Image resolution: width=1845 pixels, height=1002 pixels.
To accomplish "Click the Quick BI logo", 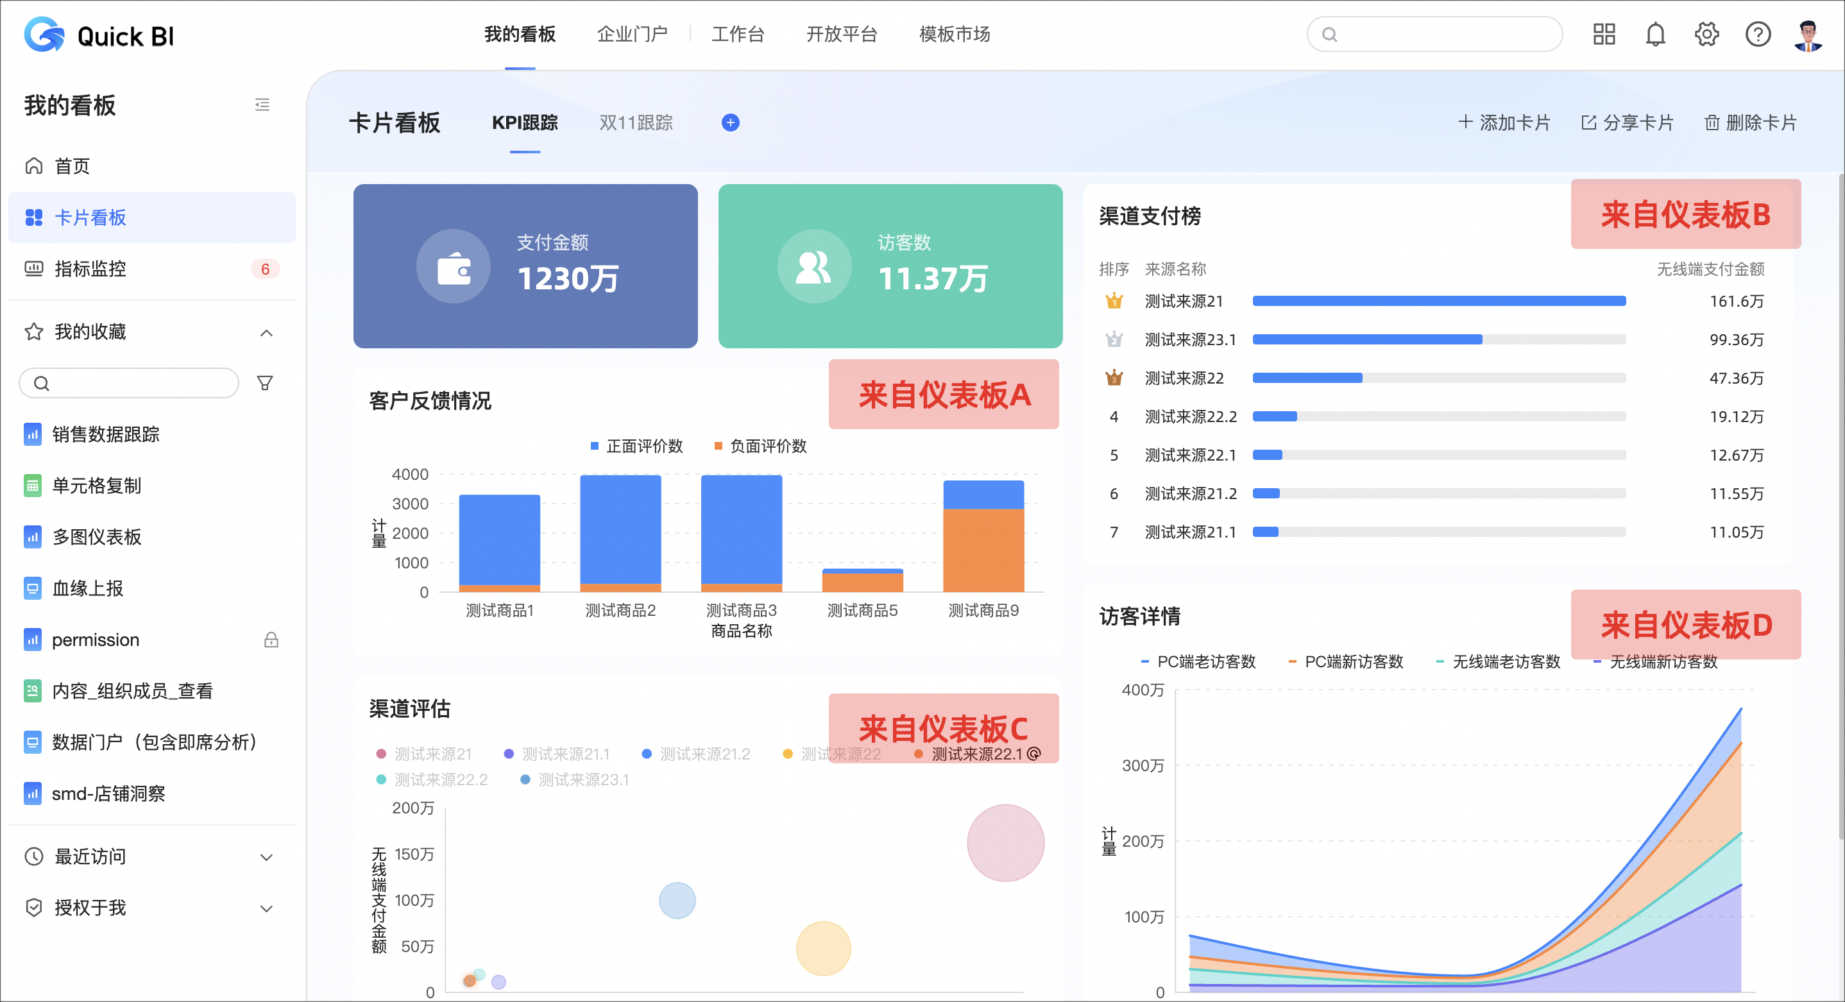I will pos(99,35).
